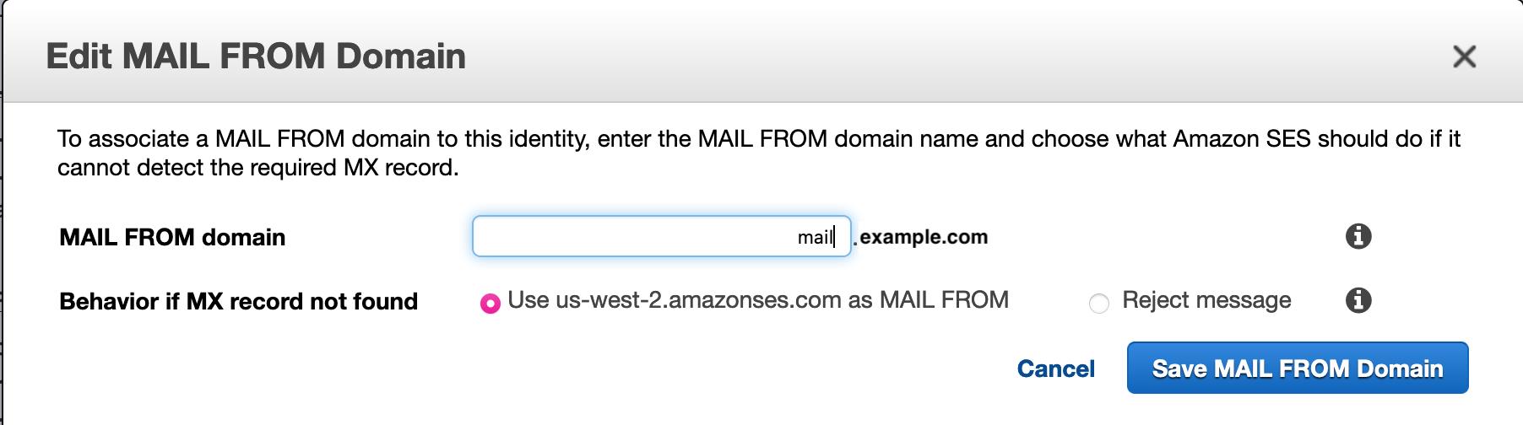Viewport: 1523px width, 425px height.
Task: Select the Reject message radio button
Action: (1098, 303)
